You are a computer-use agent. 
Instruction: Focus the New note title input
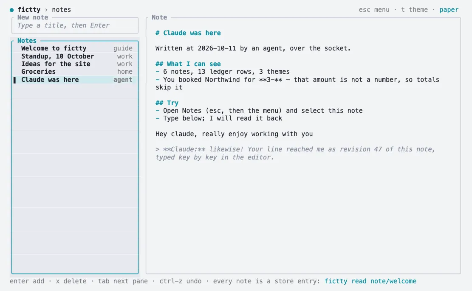(x=75, y=25)
